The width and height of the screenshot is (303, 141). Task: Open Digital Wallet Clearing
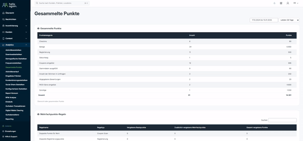pos(14,110)
